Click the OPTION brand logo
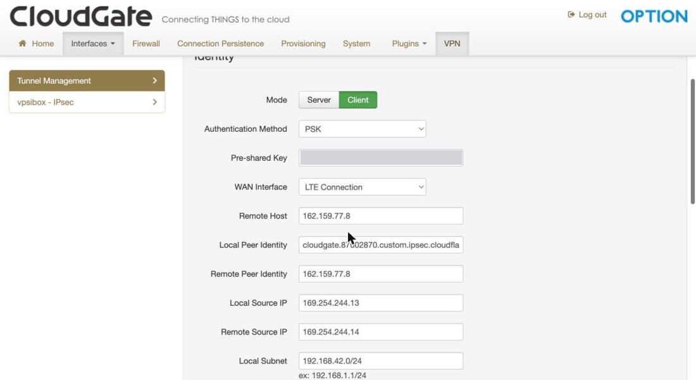The height and width of the screenshot is (380, 696). pos(654,16)
